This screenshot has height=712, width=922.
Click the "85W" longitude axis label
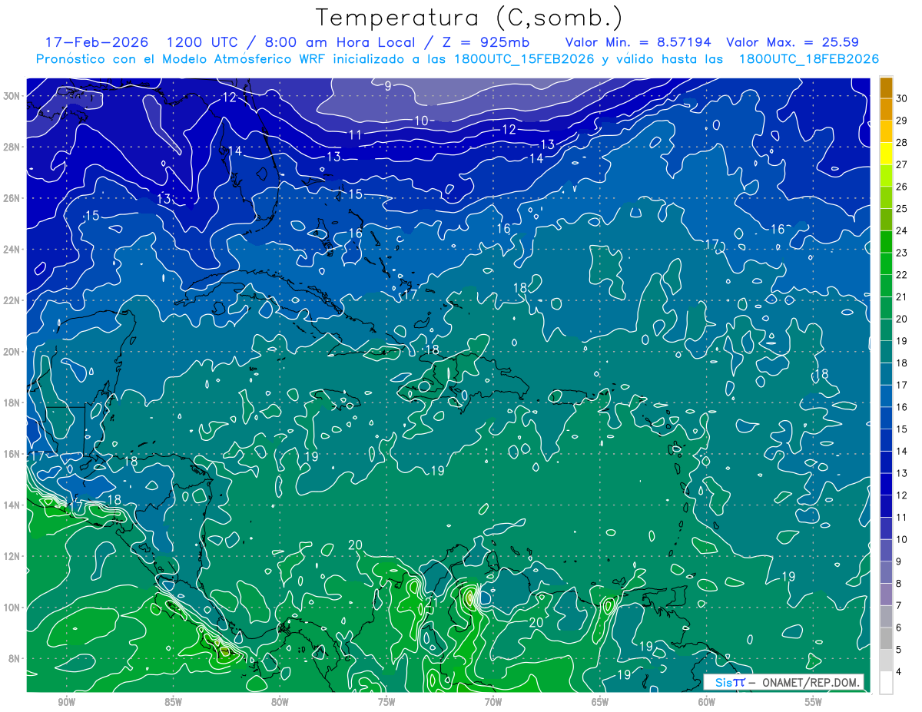[173, 702]
